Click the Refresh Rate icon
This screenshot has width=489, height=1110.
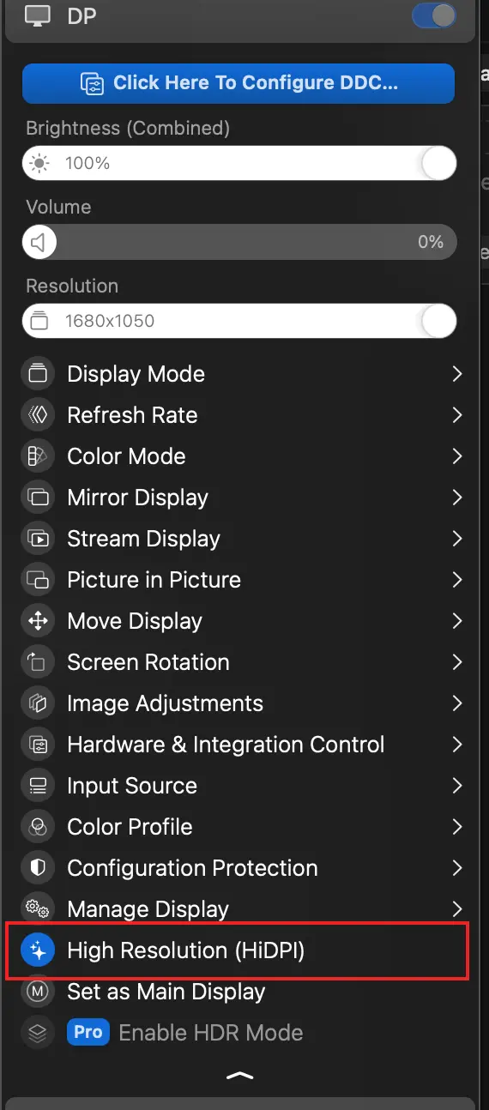[x=37, y=415]
